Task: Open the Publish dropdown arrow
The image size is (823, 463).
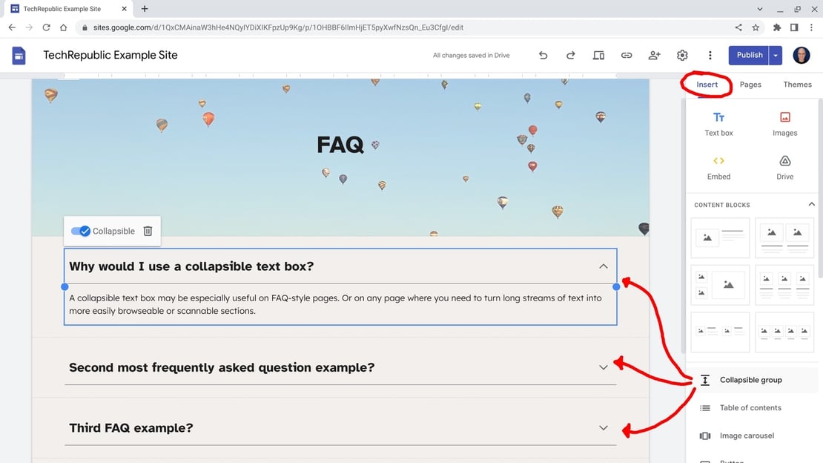Action: coord(774,55)
